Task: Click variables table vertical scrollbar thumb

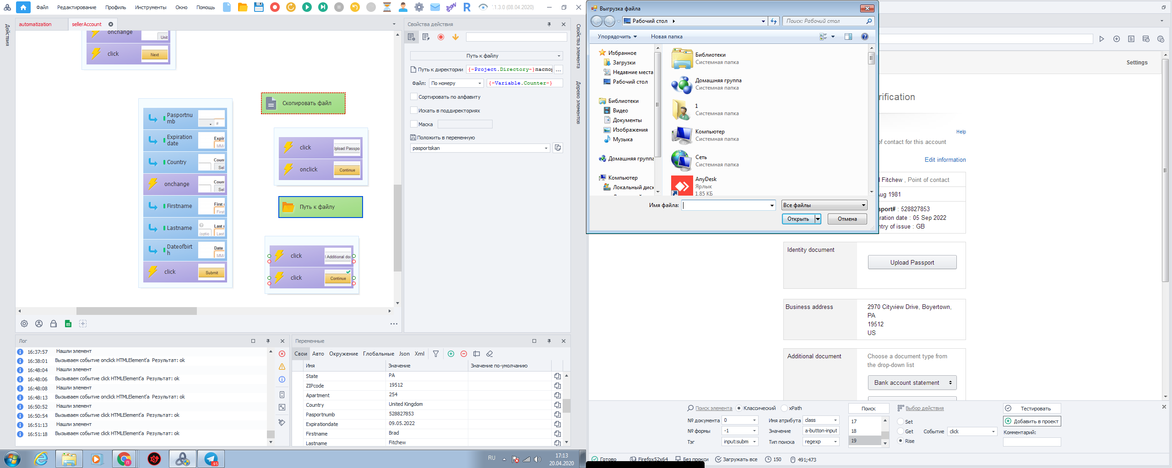Action: 567,406
